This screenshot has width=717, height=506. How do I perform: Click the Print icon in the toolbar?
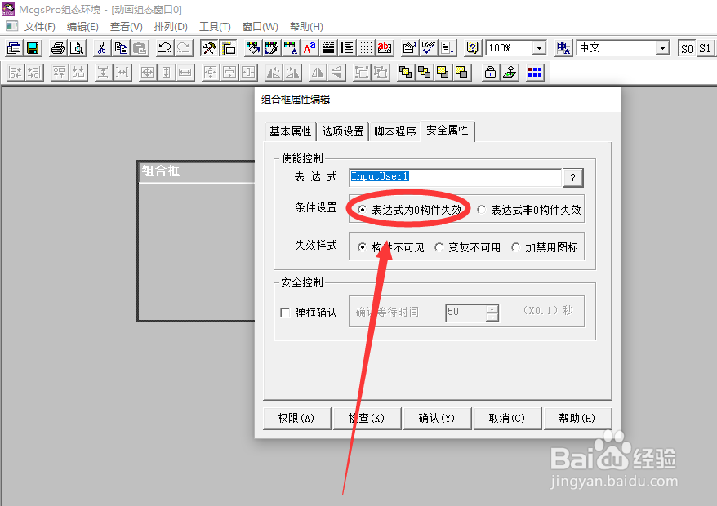click(x=58, y=48)
